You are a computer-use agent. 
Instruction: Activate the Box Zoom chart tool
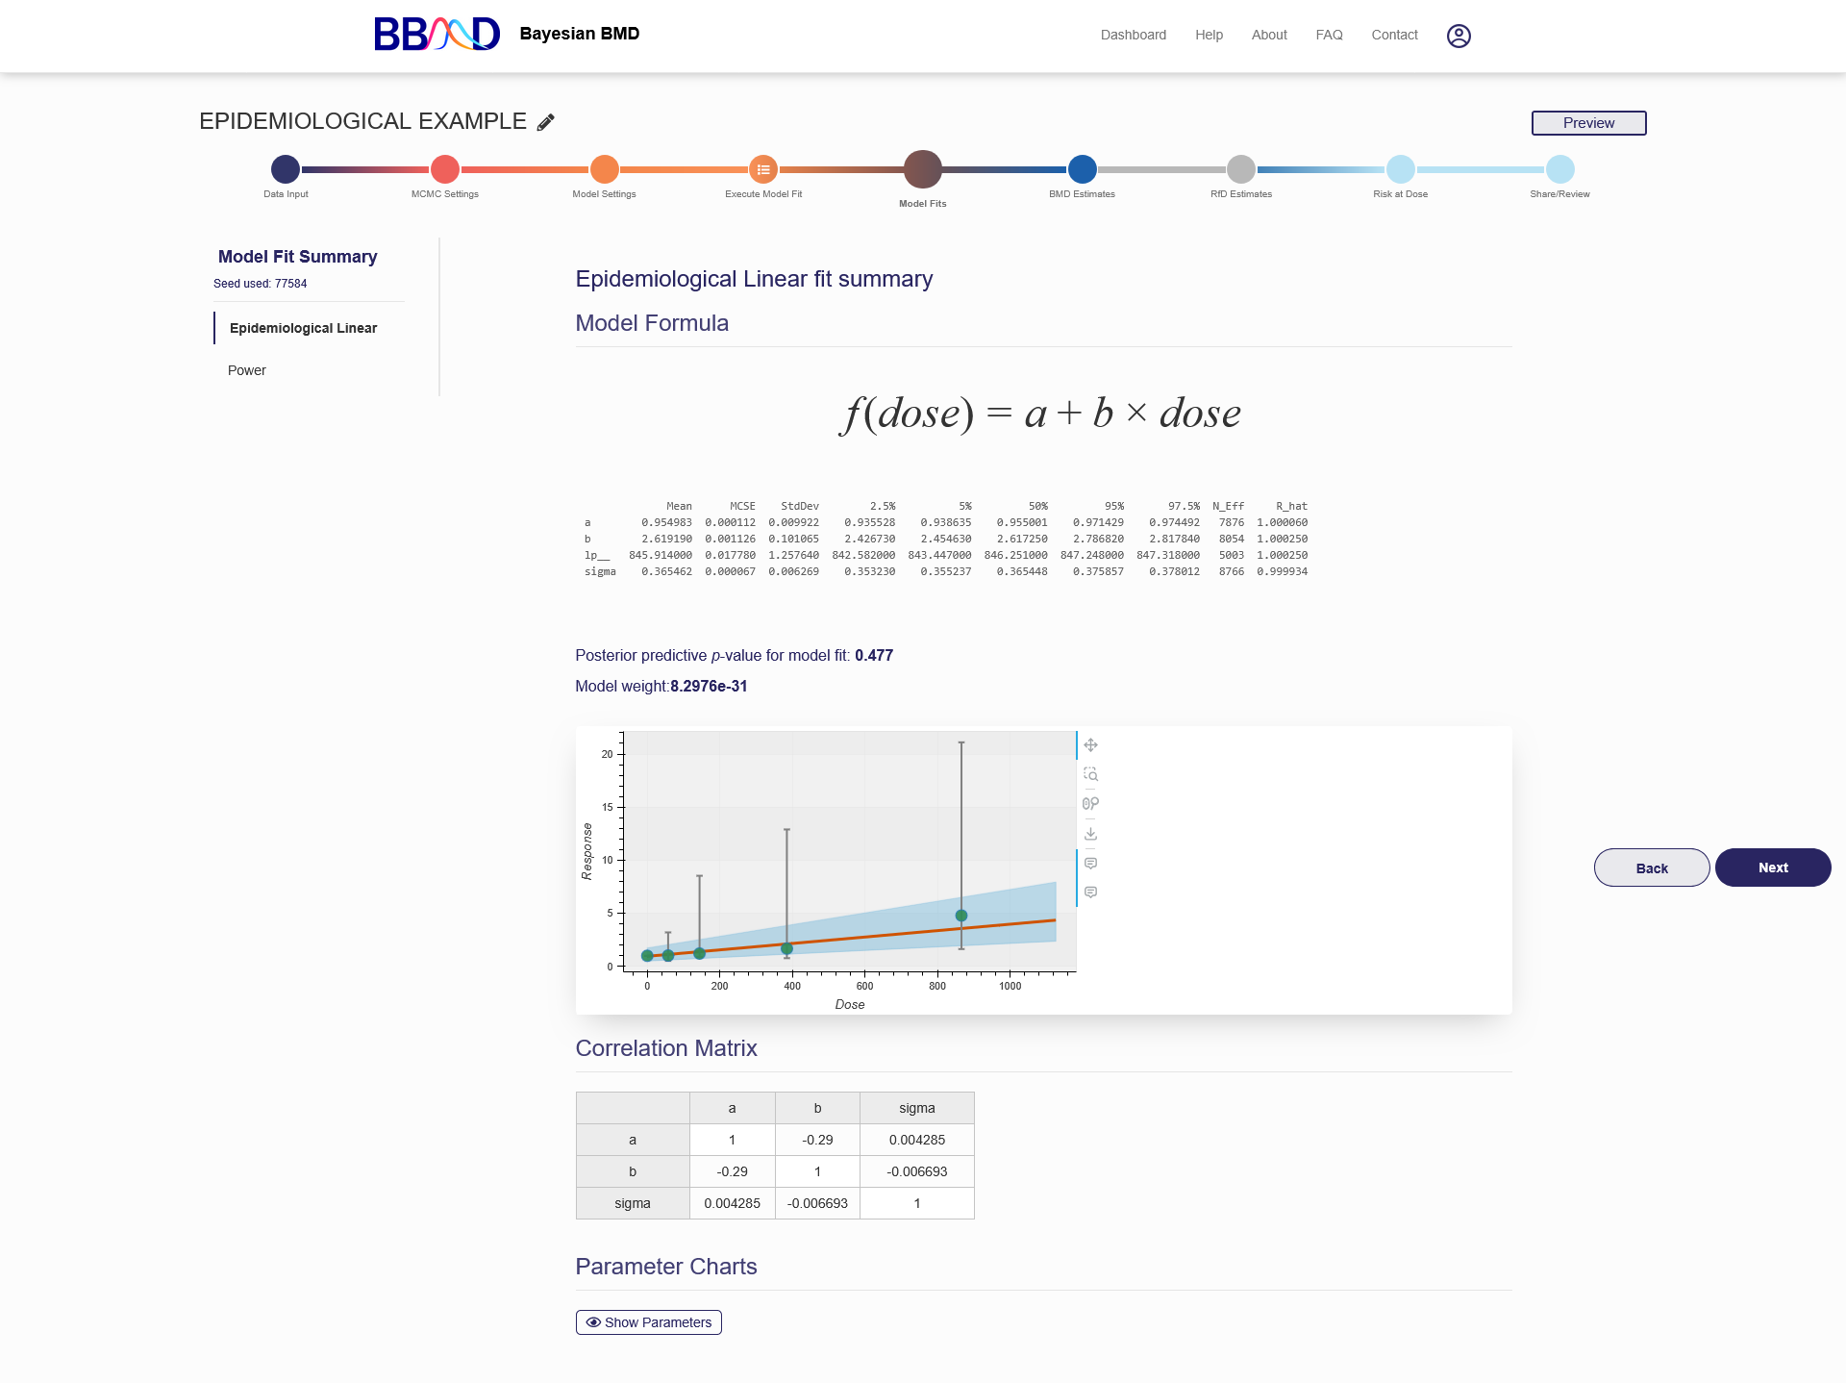point(1090,774)
